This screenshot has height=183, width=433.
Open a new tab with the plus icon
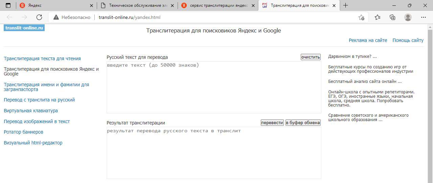tap(345, 5)
